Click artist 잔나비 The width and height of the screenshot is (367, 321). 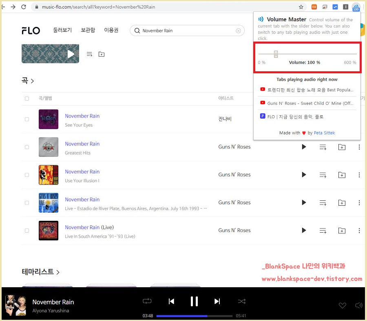tap(225, 119)
